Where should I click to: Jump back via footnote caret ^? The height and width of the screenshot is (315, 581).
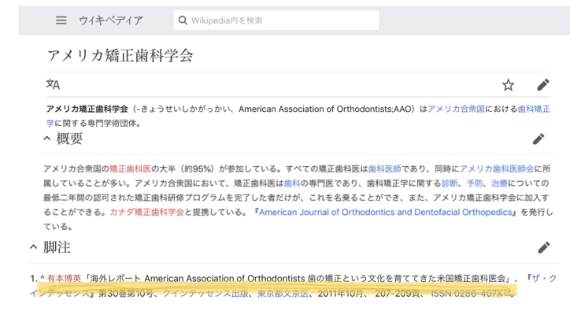[x=43, y=278]
